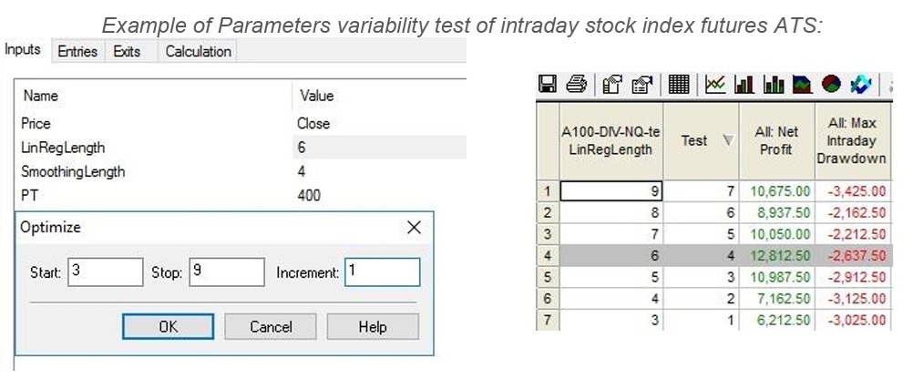The height and width of the screenshot is (379, 913).
Task: Click the blue 3D surface chart icon
Action: [860, 85]
